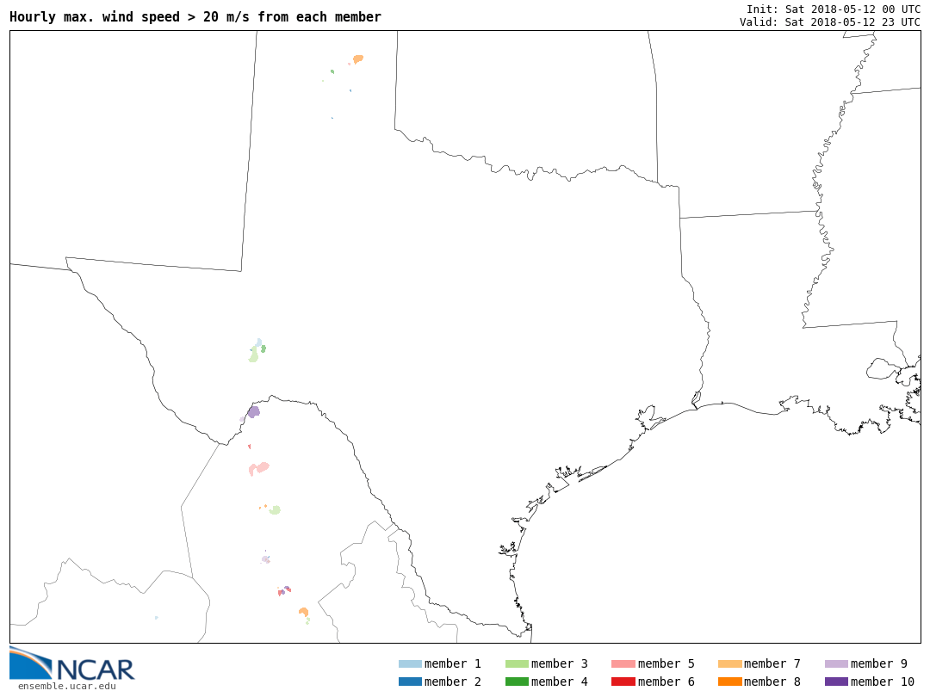
Task: Click the "member 6" legend label
Action: point(666,682)
